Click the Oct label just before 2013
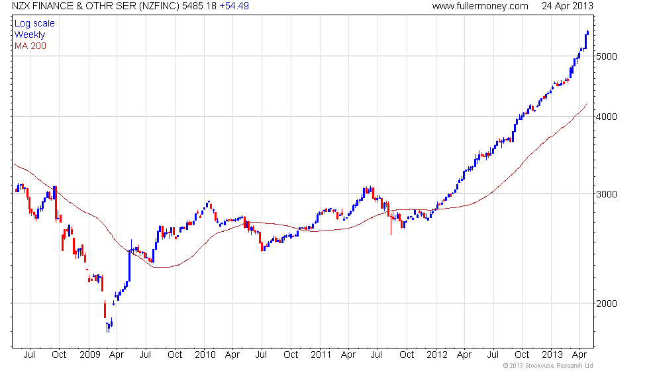 click(522, 354)
